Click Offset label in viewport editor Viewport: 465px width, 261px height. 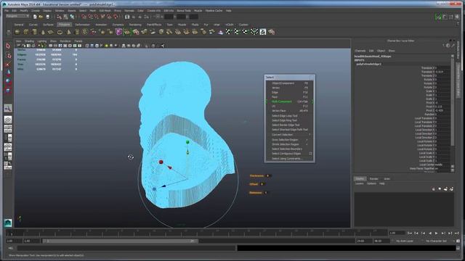(254, 184)
